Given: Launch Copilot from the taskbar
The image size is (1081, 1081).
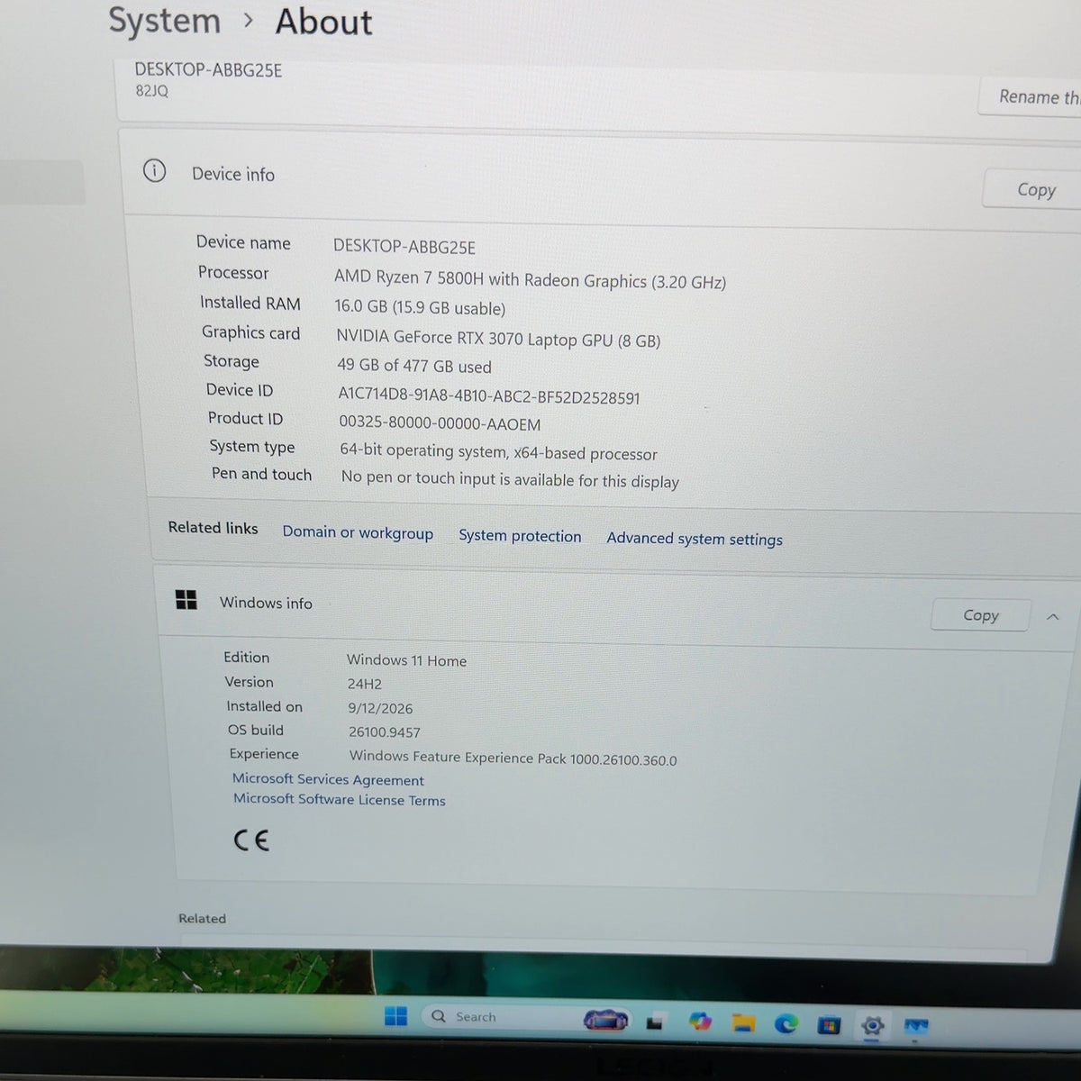Looking at the screenshot, I should (x=700, y=1022).
